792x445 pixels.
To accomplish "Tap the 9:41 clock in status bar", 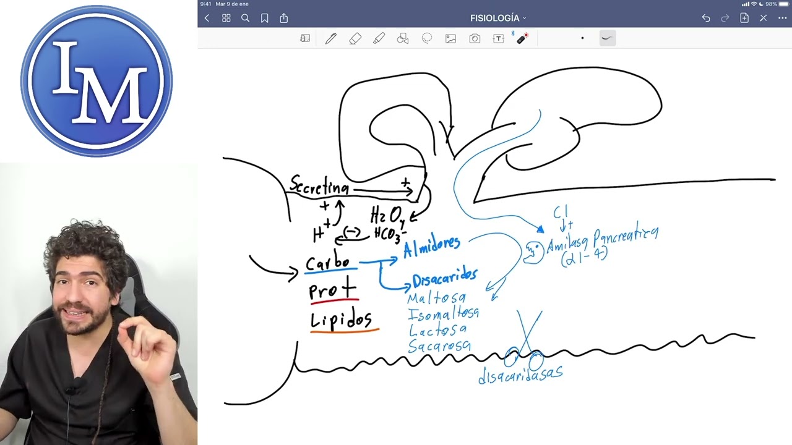I will click(x=206, y=4).
